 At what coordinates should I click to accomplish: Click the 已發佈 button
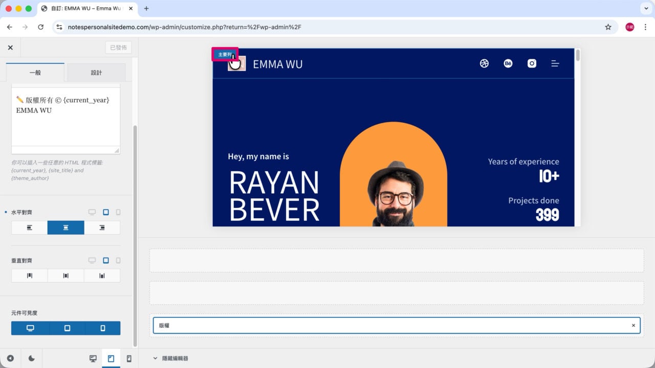(x=118, y=48)
